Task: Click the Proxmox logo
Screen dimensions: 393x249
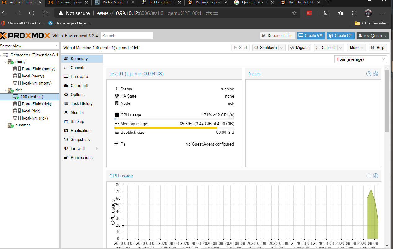Action: (x=25, y=36)
